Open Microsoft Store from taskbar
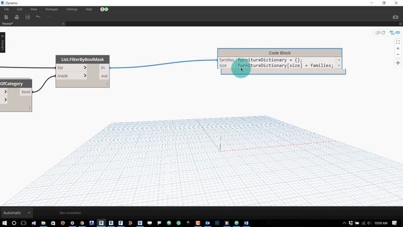 [x=53, y=223]
